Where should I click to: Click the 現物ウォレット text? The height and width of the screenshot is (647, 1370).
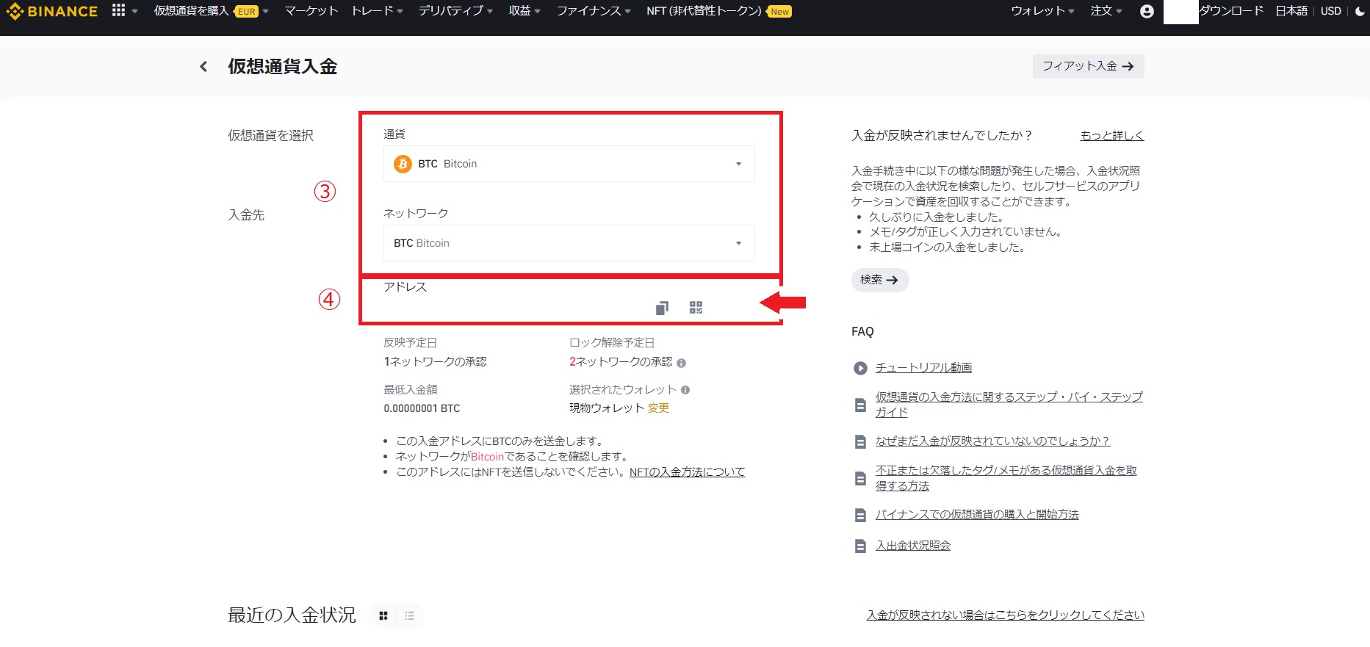(x=607, y=408)
